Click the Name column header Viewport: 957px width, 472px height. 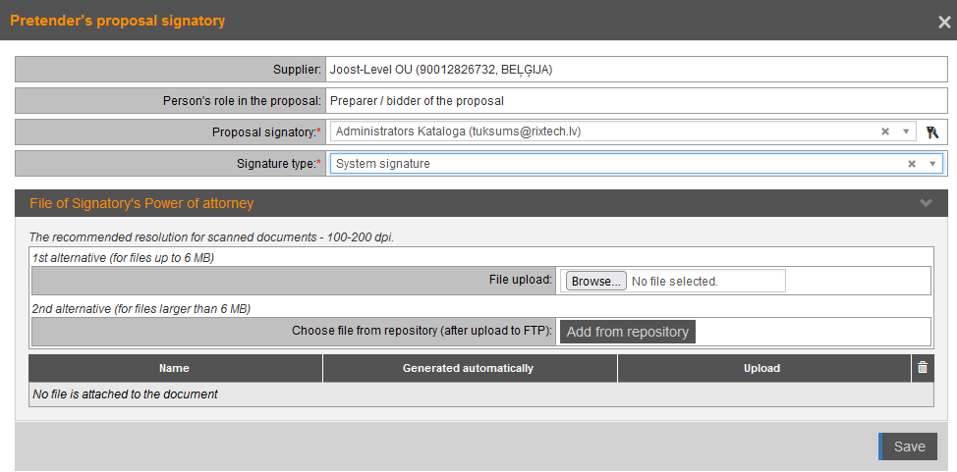[174, 368]
